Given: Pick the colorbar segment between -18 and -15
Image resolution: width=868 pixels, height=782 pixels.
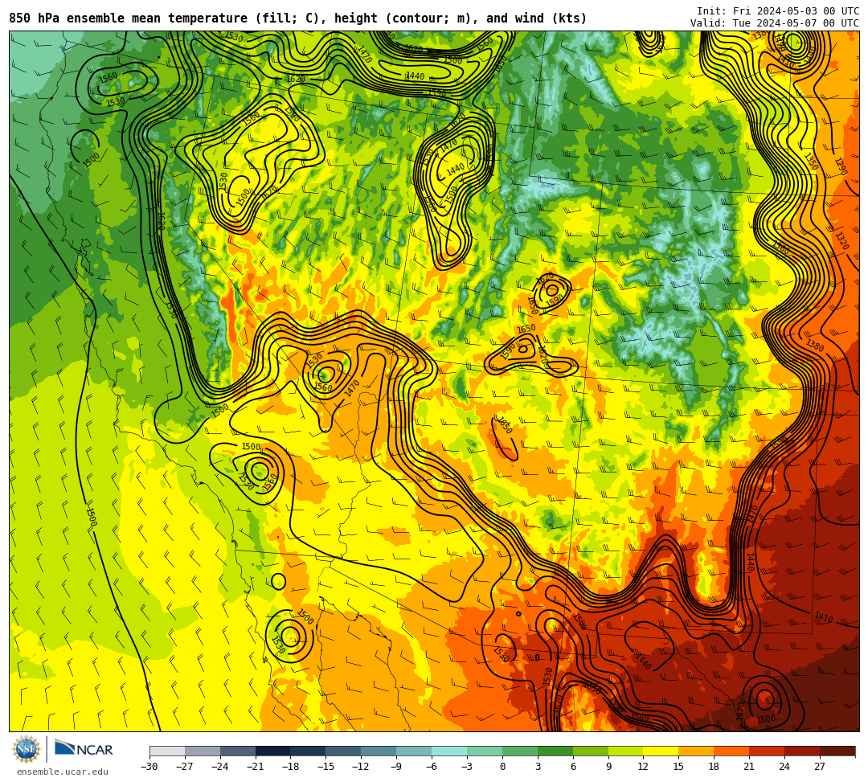Looking at the screenshot, I should (309, 751).
